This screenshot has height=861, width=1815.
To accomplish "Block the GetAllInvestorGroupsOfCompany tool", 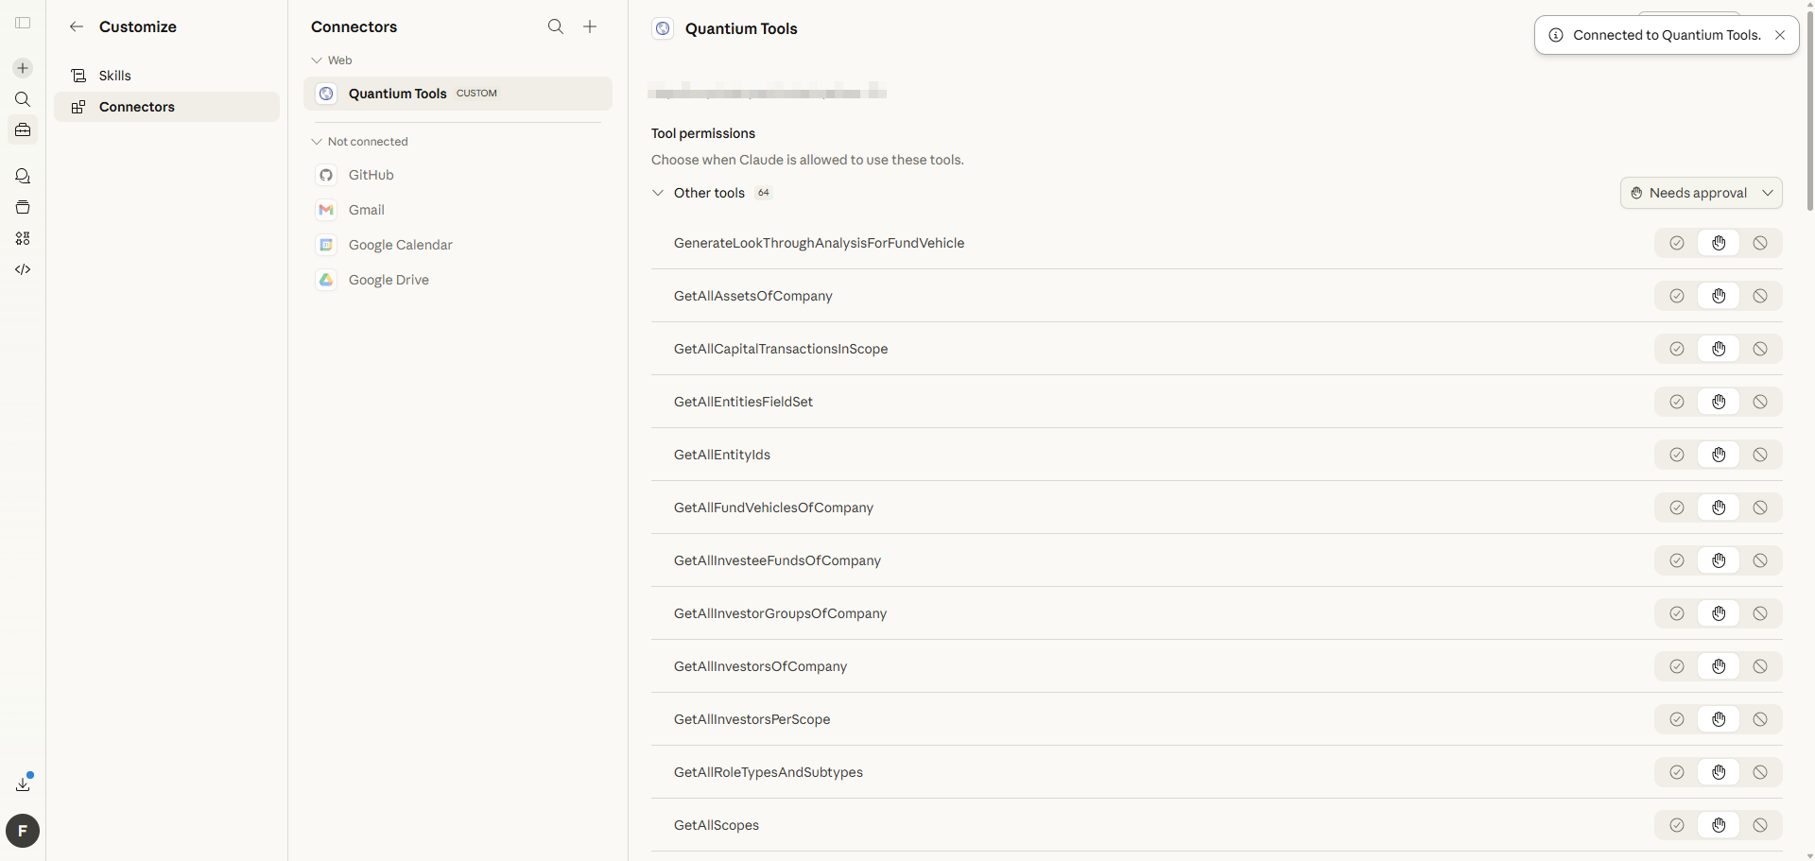I will click(x=1760, y=613).
